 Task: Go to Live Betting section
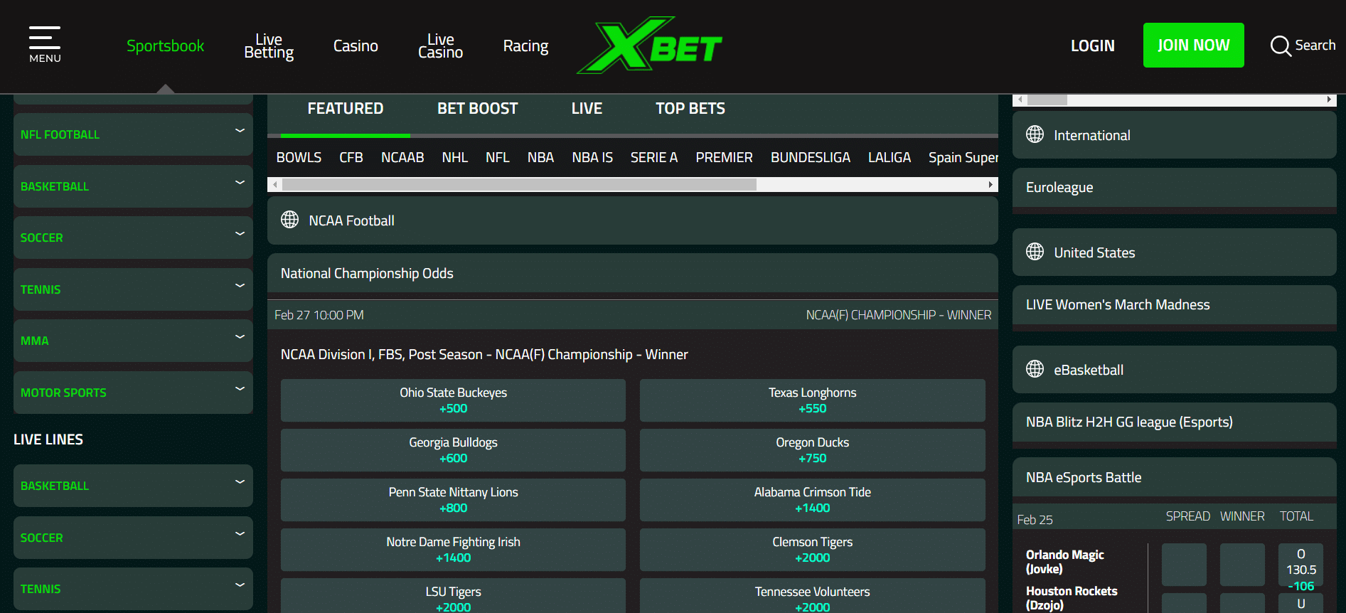click(x=269, y=46)
